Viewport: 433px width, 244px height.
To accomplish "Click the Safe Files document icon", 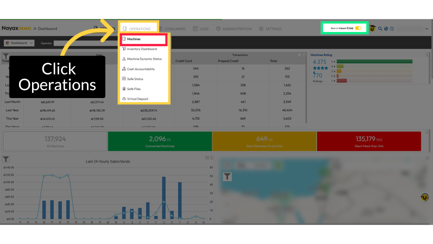I will pos(124,89).
